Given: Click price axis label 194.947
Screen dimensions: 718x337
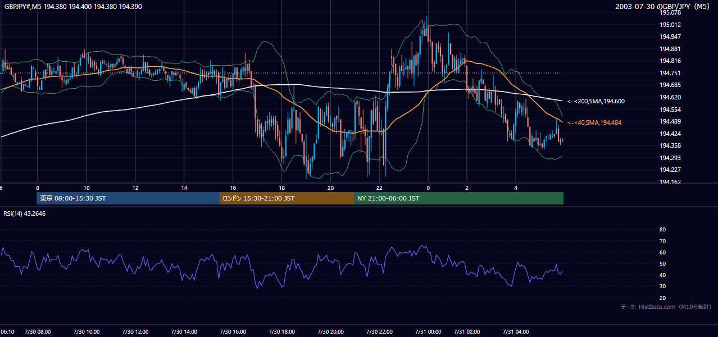Looking at the screenshot, I should [670, 37].
